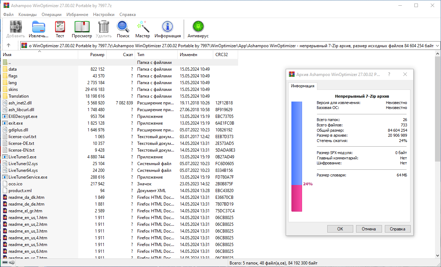Viewport: 441px width, 267px height.
Task: Select the LiveTuner3.exe file row
Action: click(x=22, y=157)
